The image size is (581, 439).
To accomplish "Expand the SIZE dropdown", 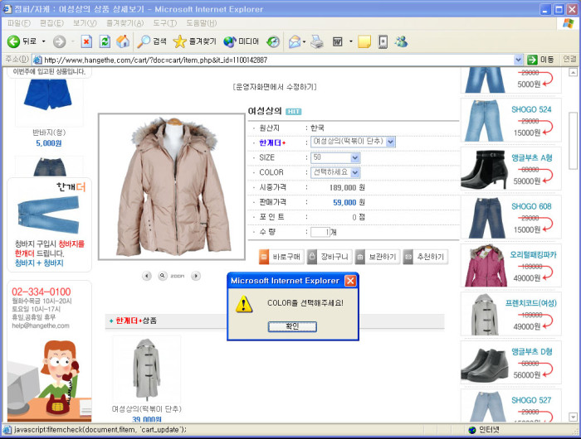I will (x=354, y=157).
